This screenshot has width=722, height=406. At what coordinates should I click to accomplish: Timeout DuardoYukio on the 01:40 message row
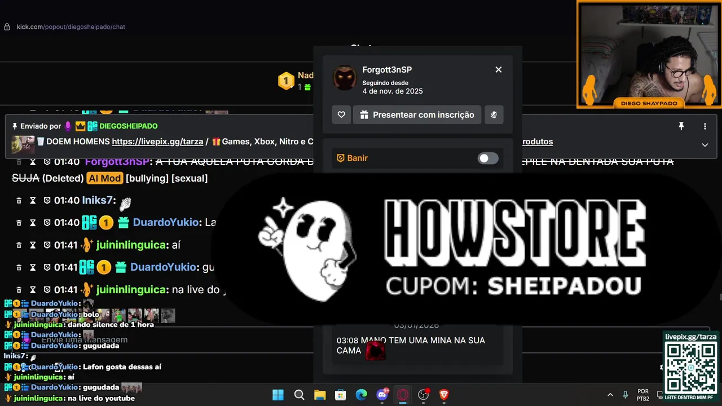click(33, 223)
